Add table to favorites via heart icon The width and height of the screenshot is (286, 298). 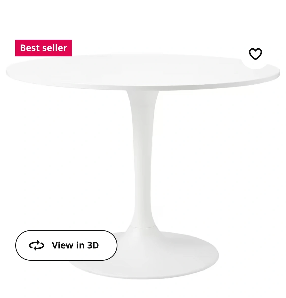tap(255, 54)
